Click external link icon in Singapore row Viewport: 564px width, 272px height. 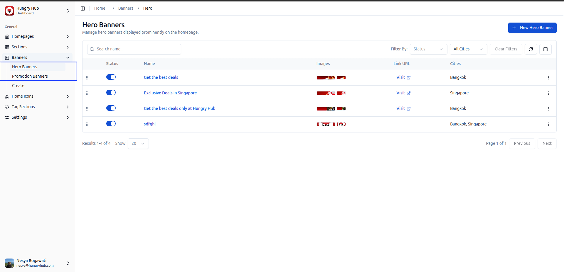pos(408,93)
